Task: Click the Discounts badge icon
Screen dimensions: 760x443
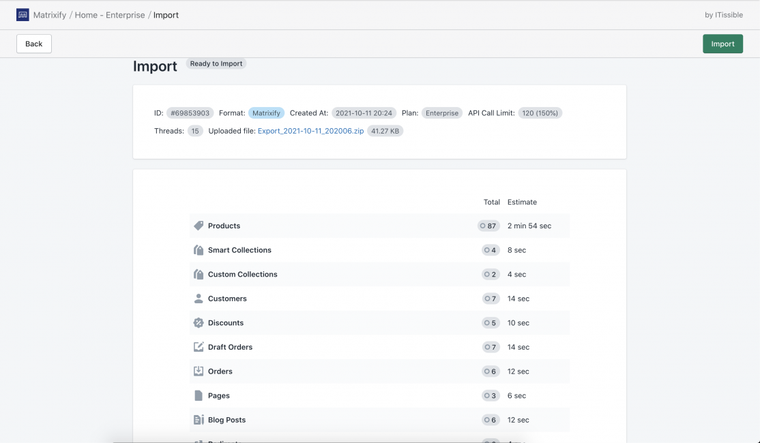Action: pos(198,322)
